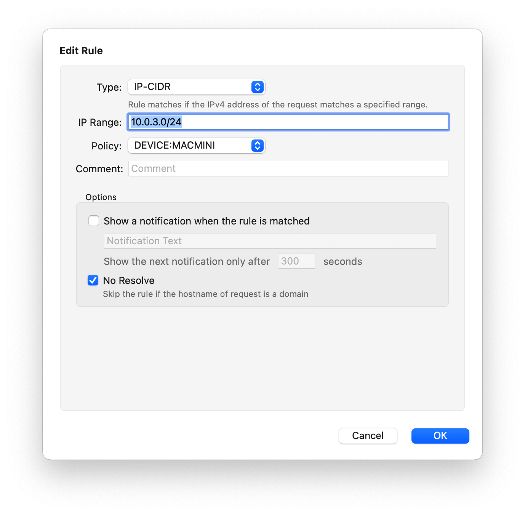
Task: Click the 'Policy:' field label
Action: pos(106,146)
